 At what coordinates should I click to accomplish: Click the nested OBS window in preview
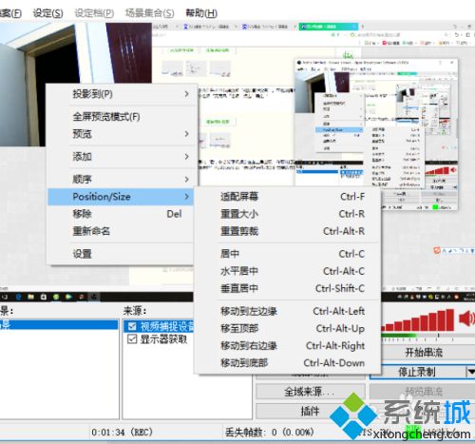376,135
